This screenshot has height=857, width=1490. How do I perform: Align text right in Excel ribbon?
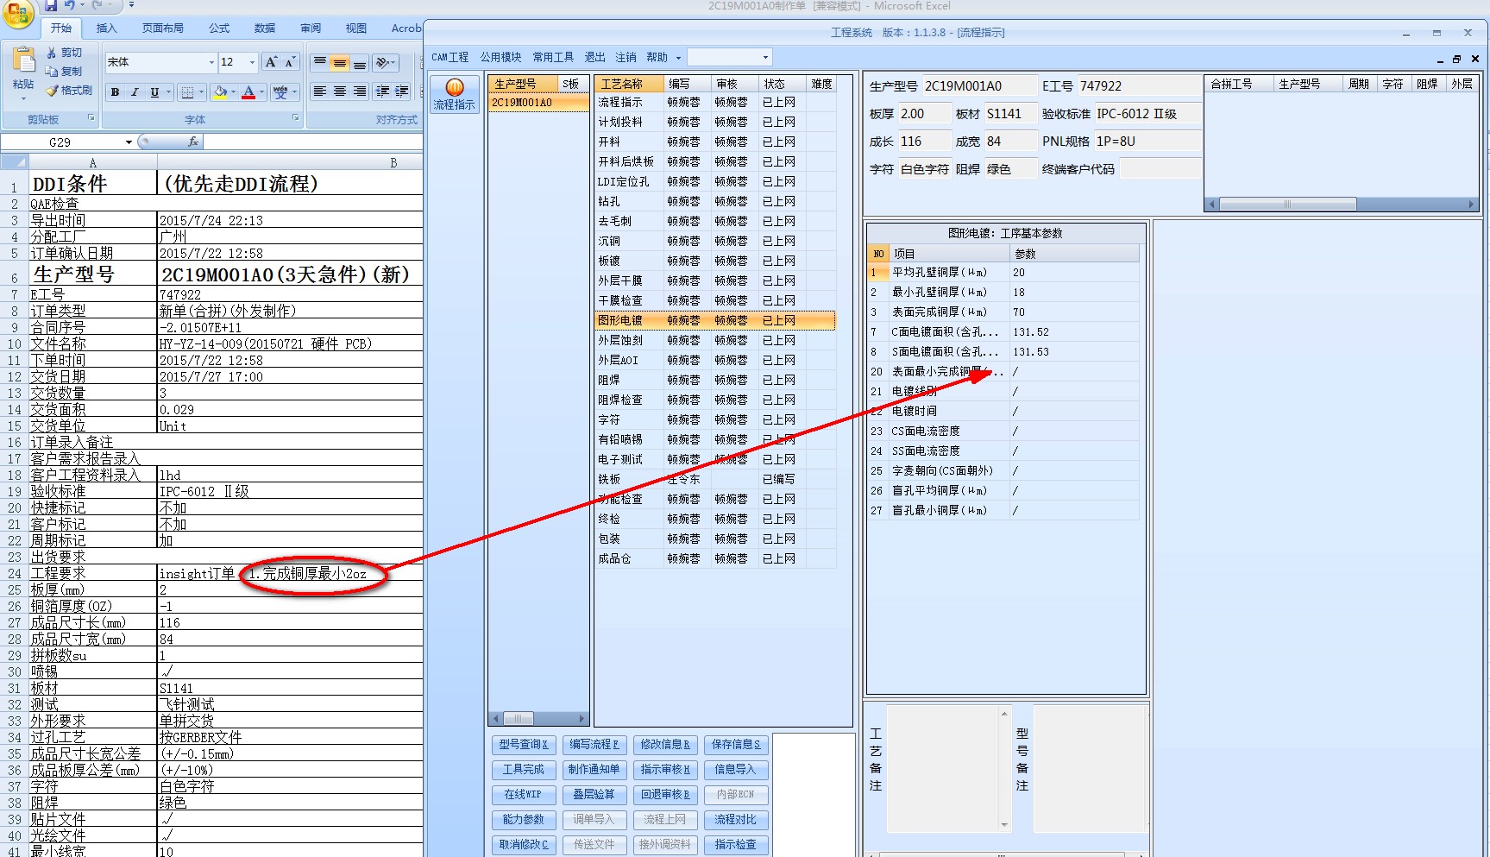tap(360, 91)
